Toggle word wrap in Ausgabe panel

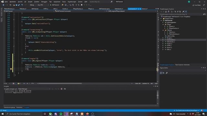[65, 89]
